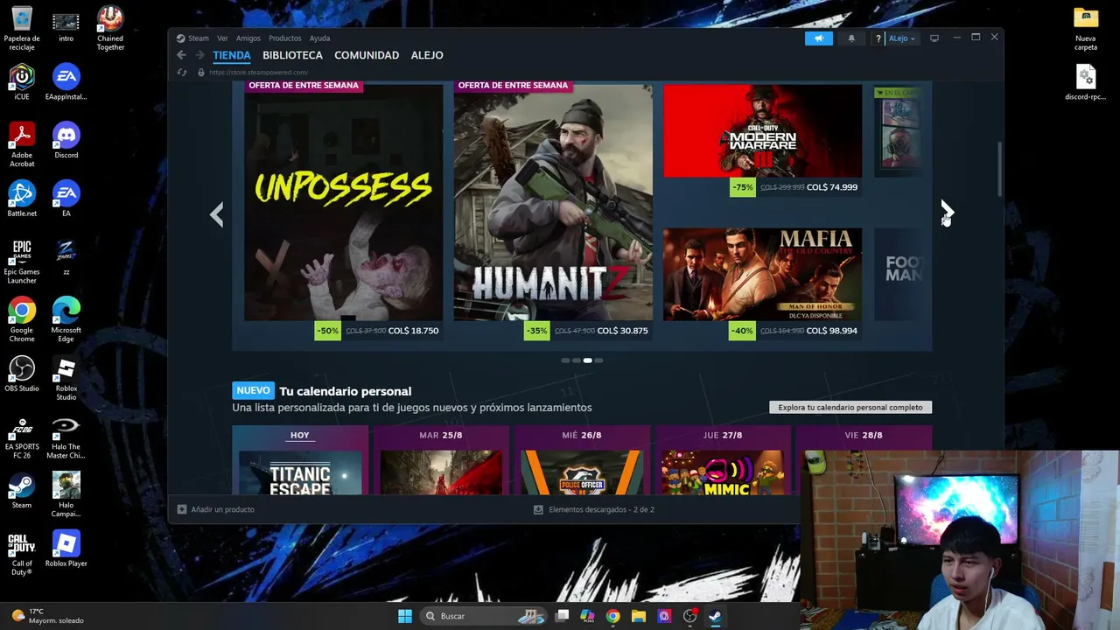This screenshot has height=630, width=1120.
Task: Open the Police Officer calendar thumbnail
Action: pyautogui.click(x=582, y=472)
